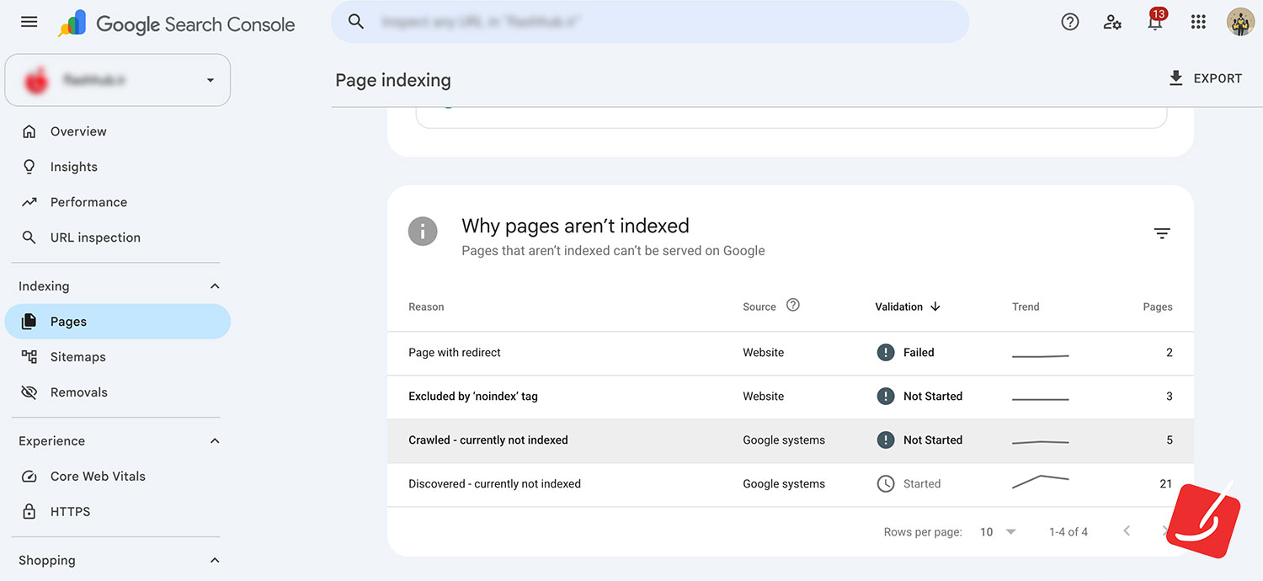Screen dimensions: 1263x581
Task: Click the EXPORT button
Action: tap(1206, 78)
